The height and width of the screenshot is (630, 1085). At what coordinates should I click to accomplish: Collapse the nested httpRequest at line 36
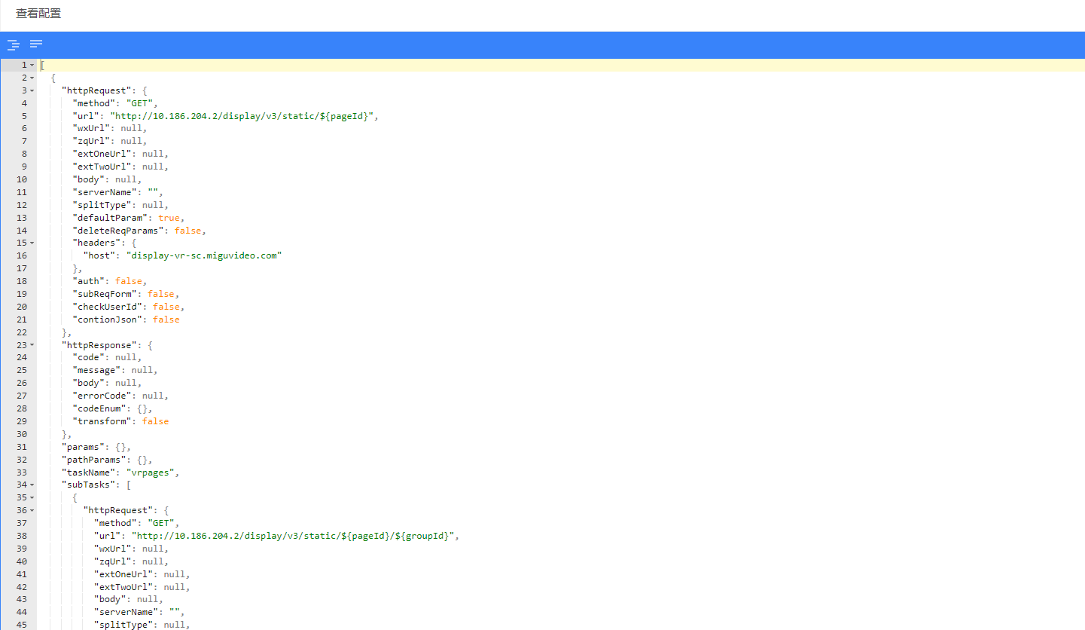(32, 511)
